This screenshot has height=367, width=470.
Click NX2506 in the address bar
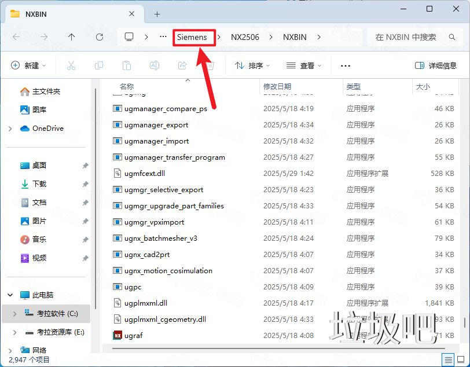(245, 37)
